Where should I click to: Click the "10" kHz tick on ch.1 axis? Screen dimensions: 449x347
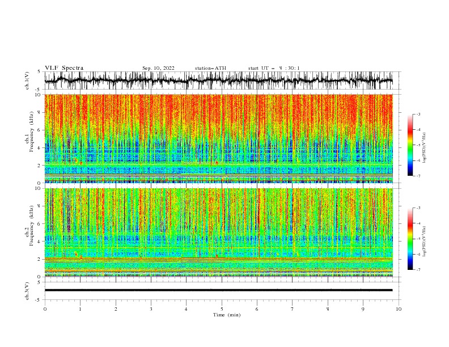(39, 95)
